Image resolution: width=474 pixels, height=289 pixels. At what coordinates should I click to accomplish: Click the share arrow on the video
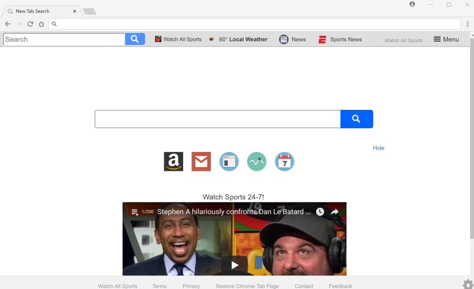pos(334,212)
